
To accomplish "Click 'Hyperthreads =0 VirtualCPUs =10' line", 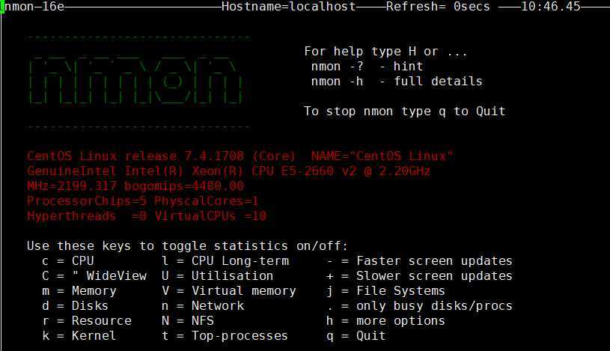I will pyautogui.click(x=147, y=216).
